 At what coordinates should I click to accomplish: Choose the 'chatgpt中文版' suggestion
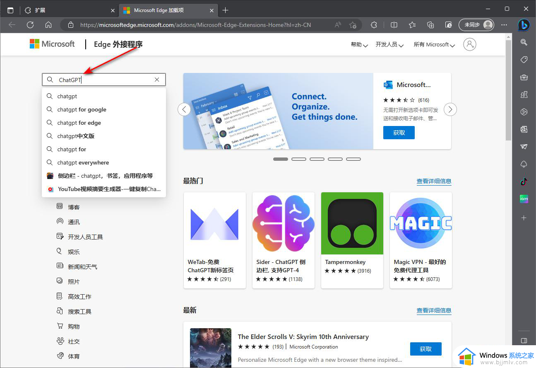coord(104,136)
